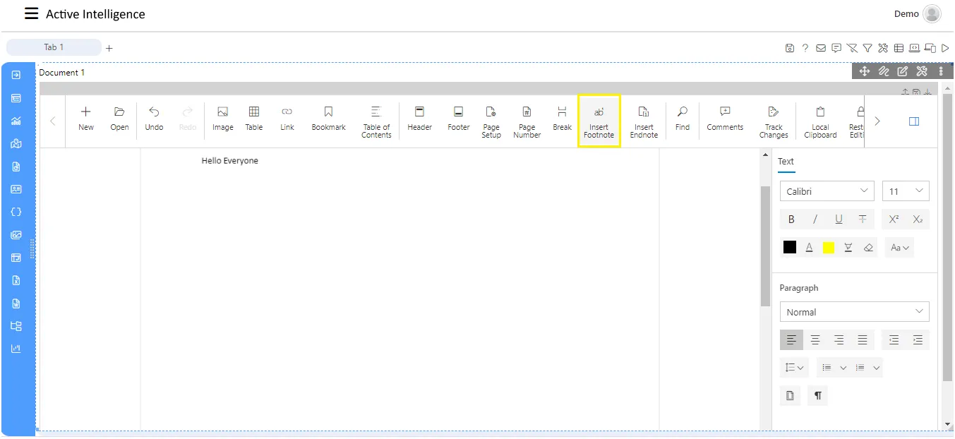Viewport: 955px width, 439px height.
Task: Click the Footer toolbar button
Action: point(458,119)
